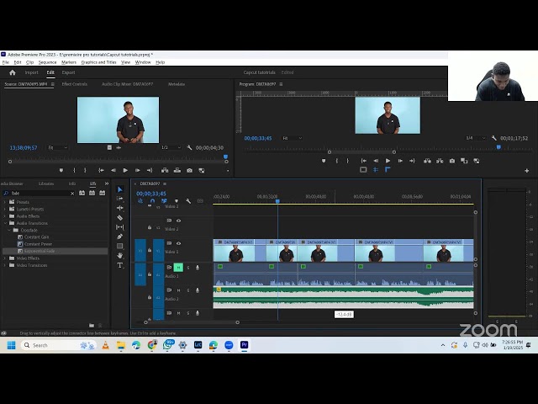538x404 pixels.
Task: Open Program monitor Fit zoom dropdown
Action: [293, 138]
